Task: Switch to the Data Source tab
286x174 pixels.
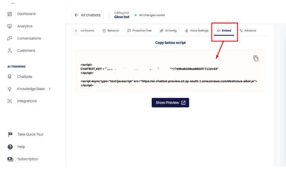Action: 87,31
